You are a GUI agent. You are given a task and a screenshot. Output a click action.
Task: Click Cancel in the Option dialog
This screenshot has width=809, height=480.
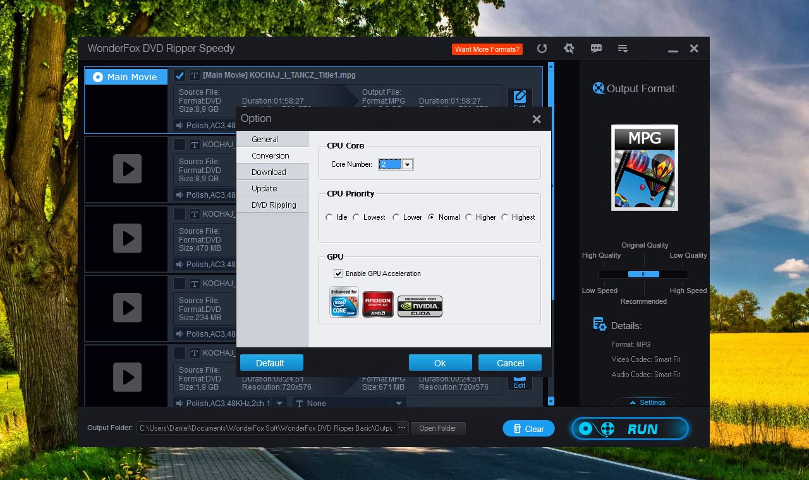tap(509, 363)
